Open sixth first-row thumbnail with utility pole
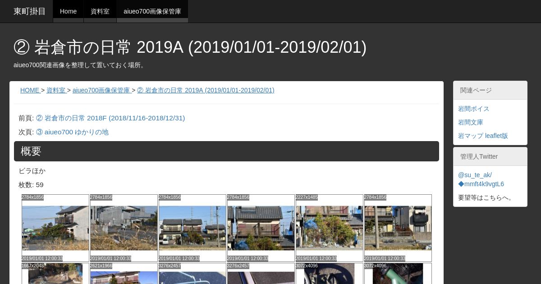This screenshot has height=284, width=541. tap(398, 228)
